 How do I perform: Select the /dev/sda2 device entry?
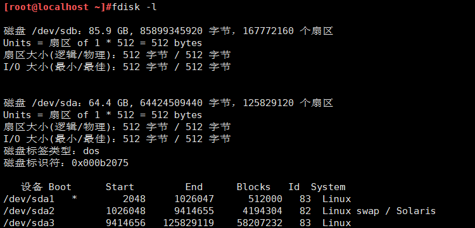[28, 211]
